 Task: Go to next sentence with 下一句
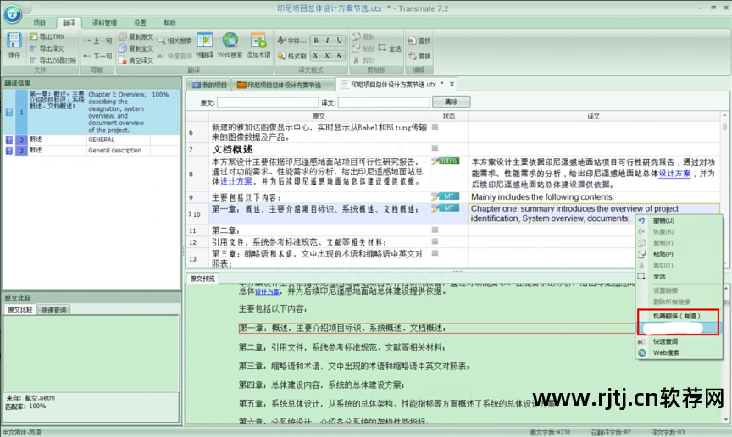click(97, 56)
